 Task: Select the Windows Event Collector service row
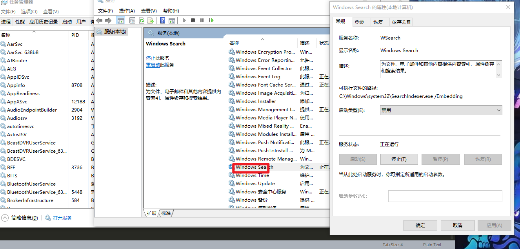click(x=279, y=69)
